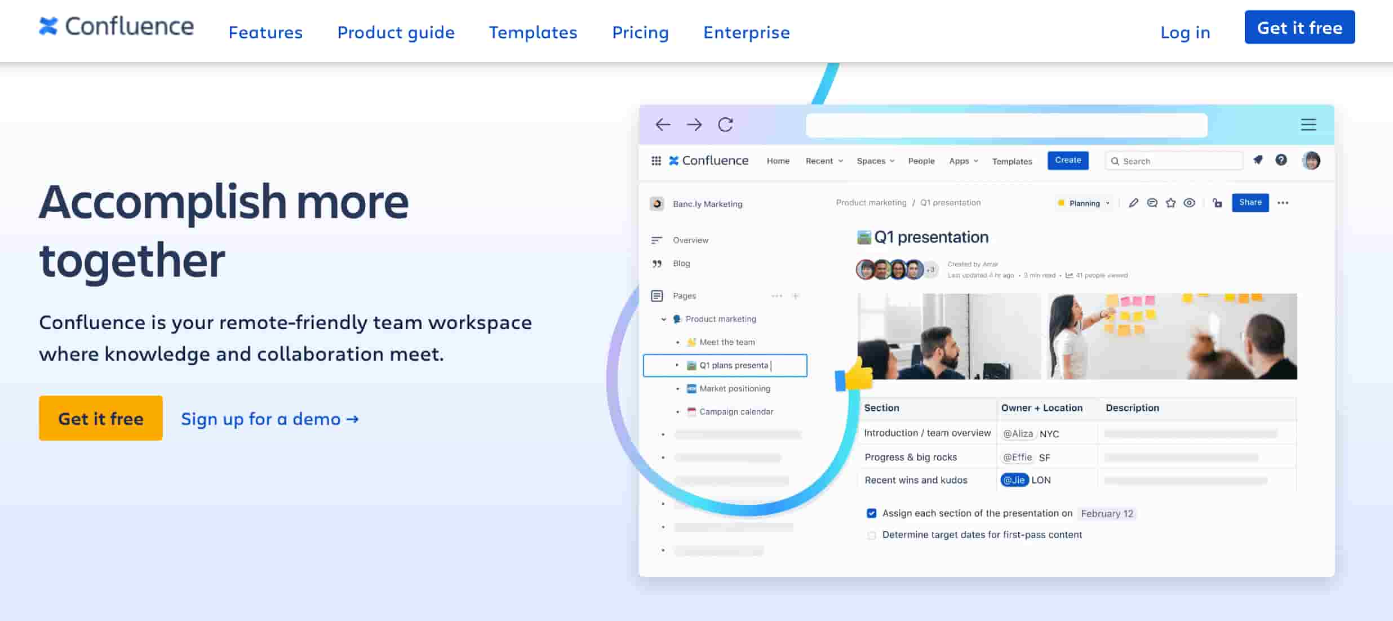The image size is (1393, 621).
Task: Click the sticky notes photo thumbnail
Action: tap(1172, 336)
